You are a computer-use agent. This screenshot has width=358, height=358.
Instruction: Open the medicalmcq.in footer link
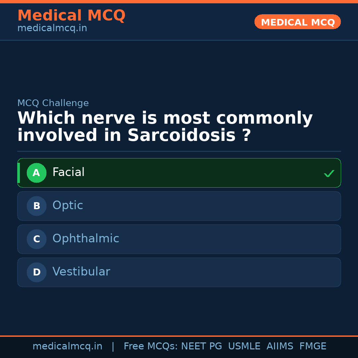[68, 346]
